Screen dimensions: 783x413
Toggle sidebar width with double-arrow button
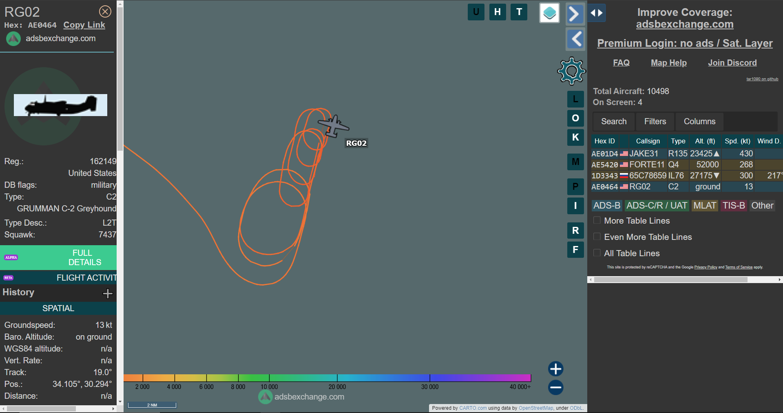tap(597, 13)
